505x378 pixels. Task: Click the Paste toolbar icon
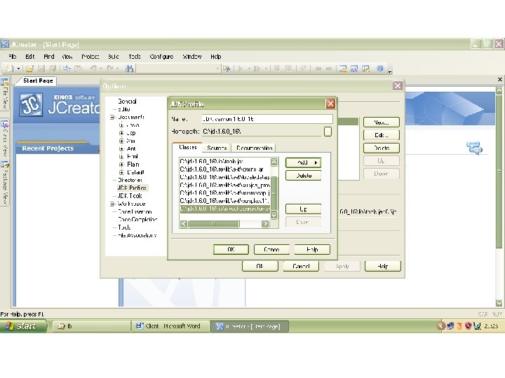79,69
